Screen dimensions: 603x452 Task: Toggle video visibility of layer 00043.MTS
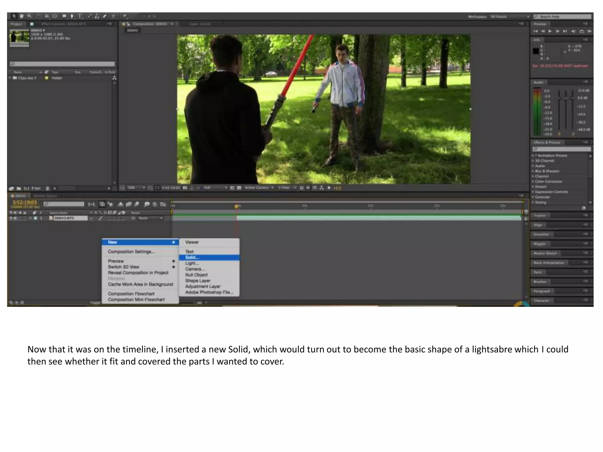11,218
